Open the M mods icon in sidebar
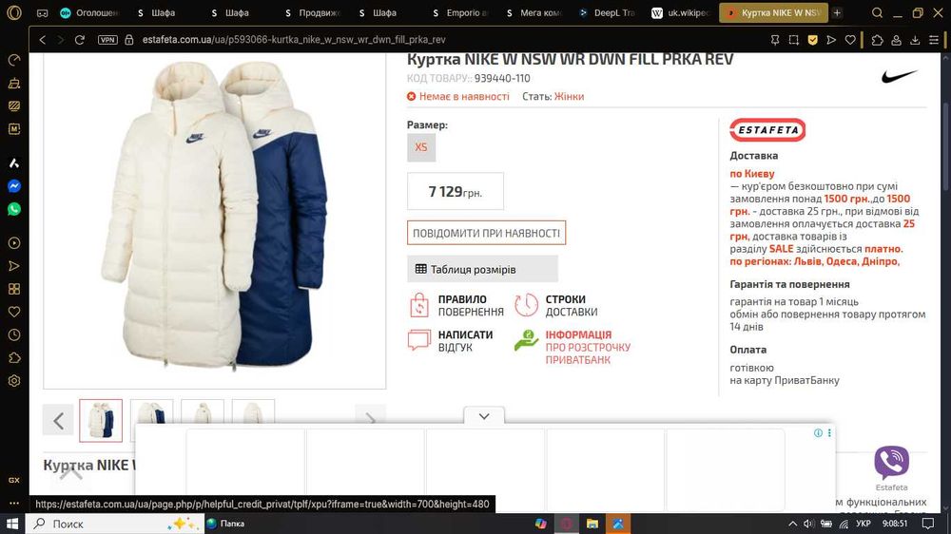Viewport: 951px width, 534px height. tap(14, 129)
